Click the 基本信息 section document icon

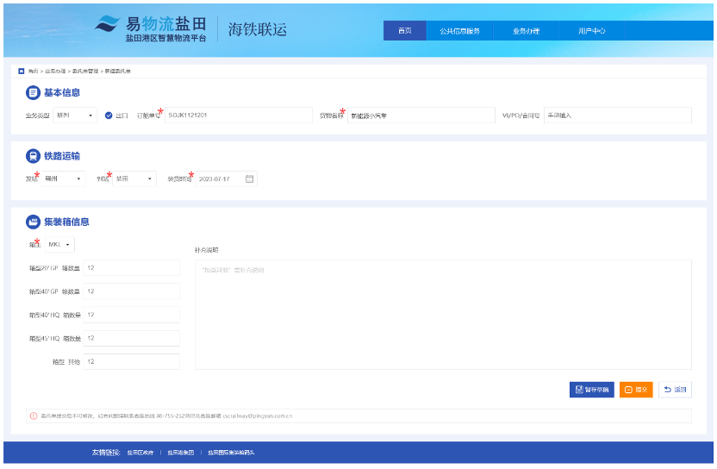coord(33,92)
